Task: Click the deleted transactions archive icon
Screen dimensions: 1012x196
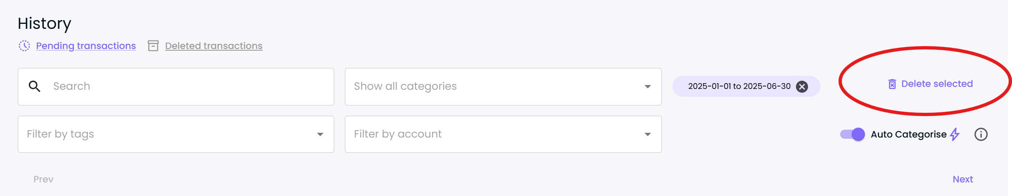Action: pos(153,46)
